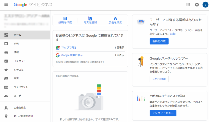The height and width of the screenshot is (122, 209).
Task: Open the 詳細 link
Action: [173, 34]
